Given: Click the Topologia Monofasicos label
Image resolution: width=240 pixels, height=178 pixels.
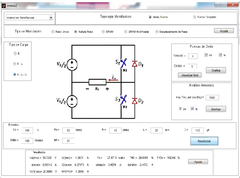Looking at the screenshot, I should point(116,17).
